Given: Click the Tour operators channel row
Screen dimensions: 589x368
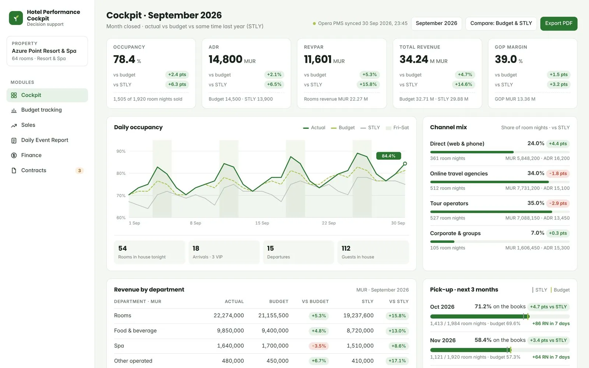Looking at the screenshot, I should point(500,210).
